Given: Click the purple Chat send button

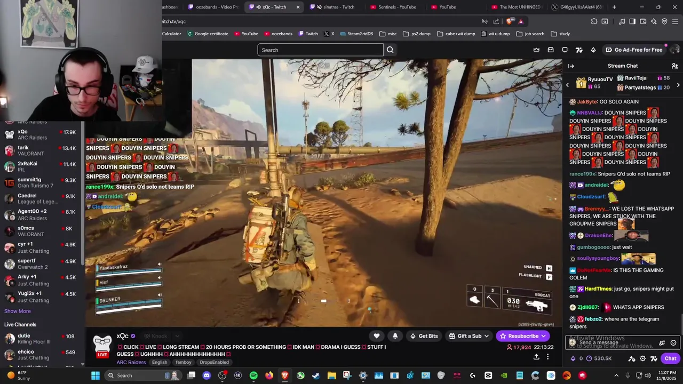Looking at the screenshot, I should point(670,358).
